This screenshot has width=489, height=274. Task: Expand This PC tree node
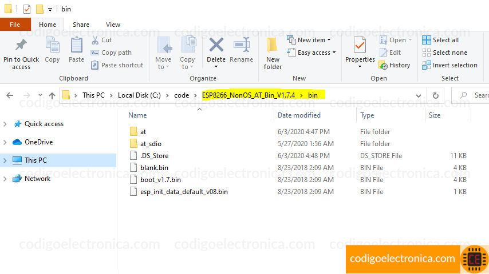tap(5, 160)
